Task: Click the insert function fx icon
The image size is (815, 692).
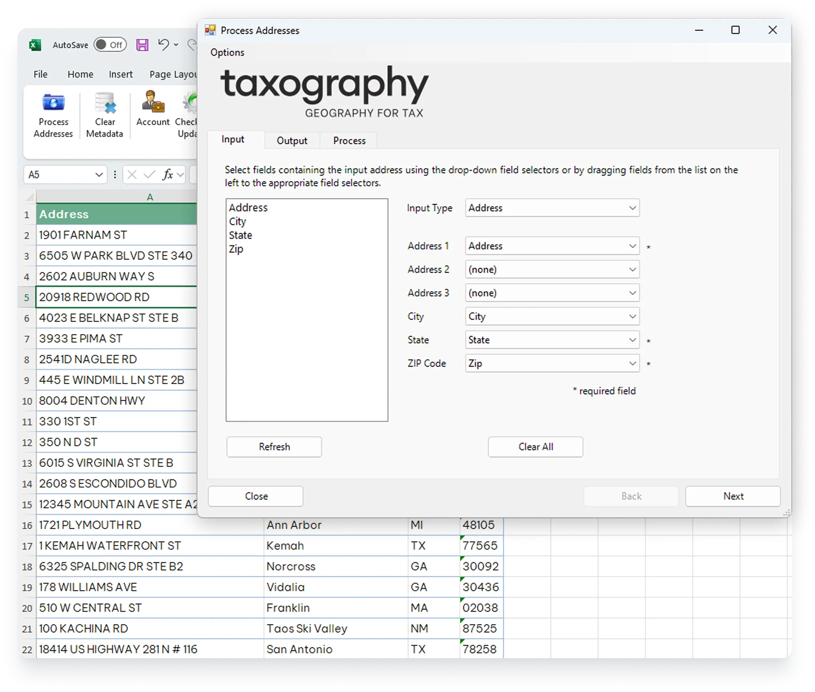Action: tap(168, 175)
